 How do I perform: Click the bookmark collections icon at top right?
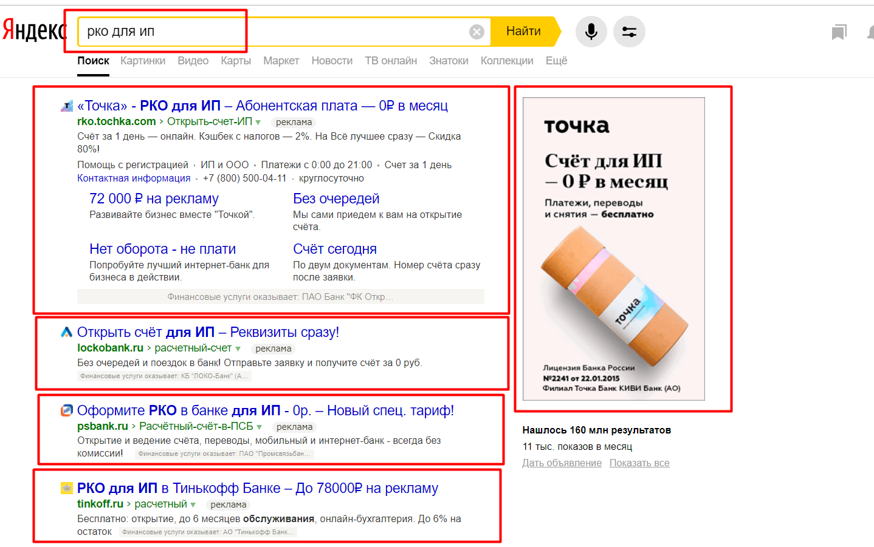[839, 32]
